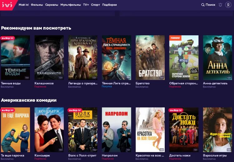The height and width of the screenshot is (162, 234).
Task: Click the выбор ivi badge on Достать ножи
Action: [x=176, y=110]
